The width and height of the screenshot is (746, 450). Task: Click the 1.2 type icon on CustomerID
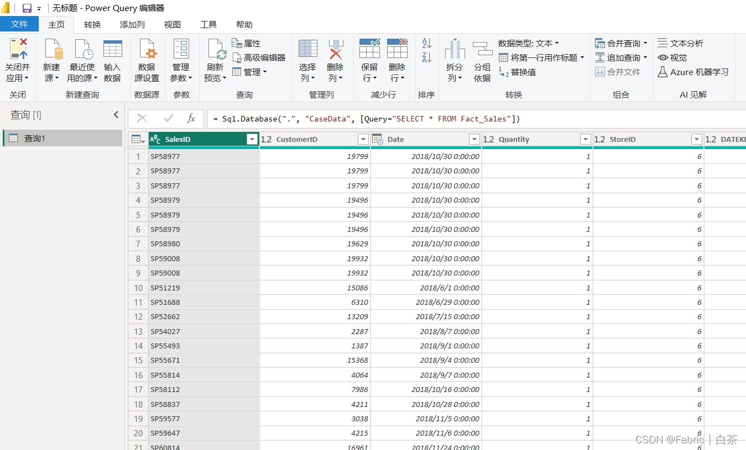(x=266, y=139)
